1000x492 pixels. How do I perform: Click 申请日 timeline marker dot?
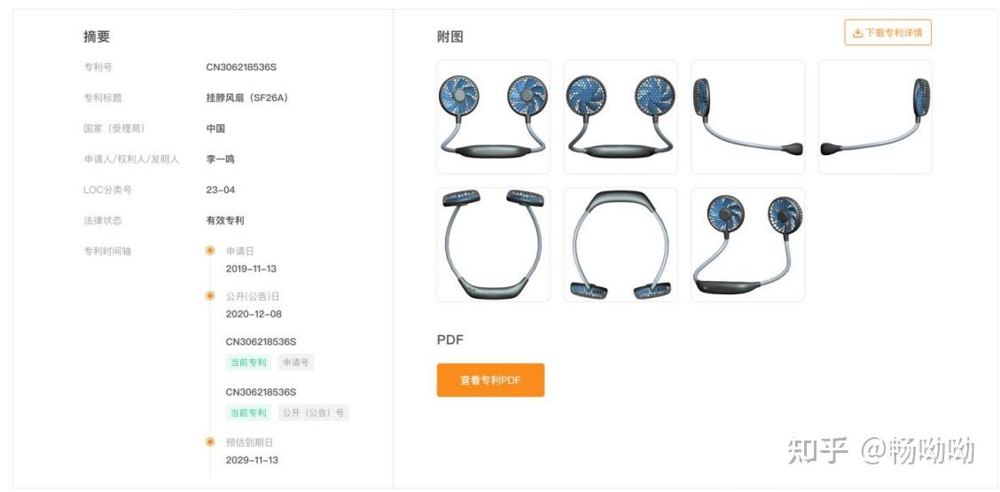210,251
